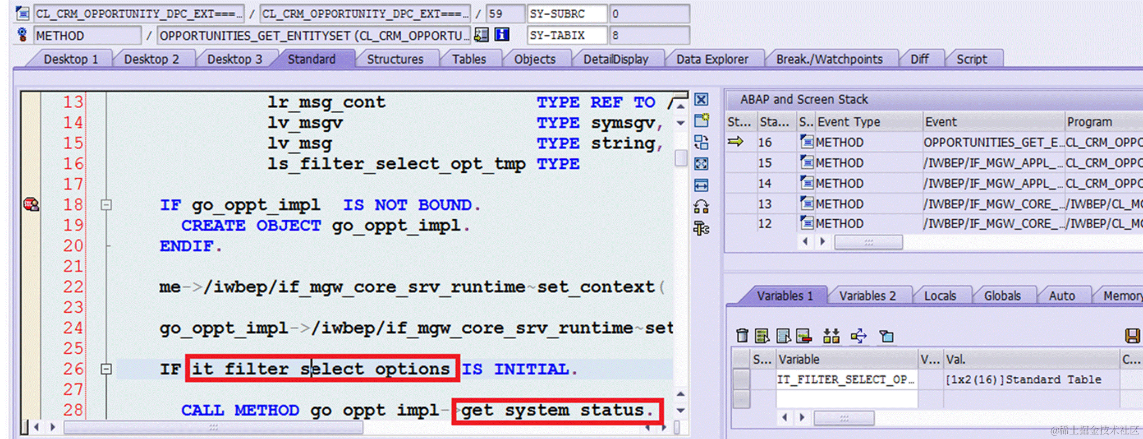Click the maximize tool (full screen) icon
The height and width of the screenshot is (439, 1143).
click(x=701, y=164)
